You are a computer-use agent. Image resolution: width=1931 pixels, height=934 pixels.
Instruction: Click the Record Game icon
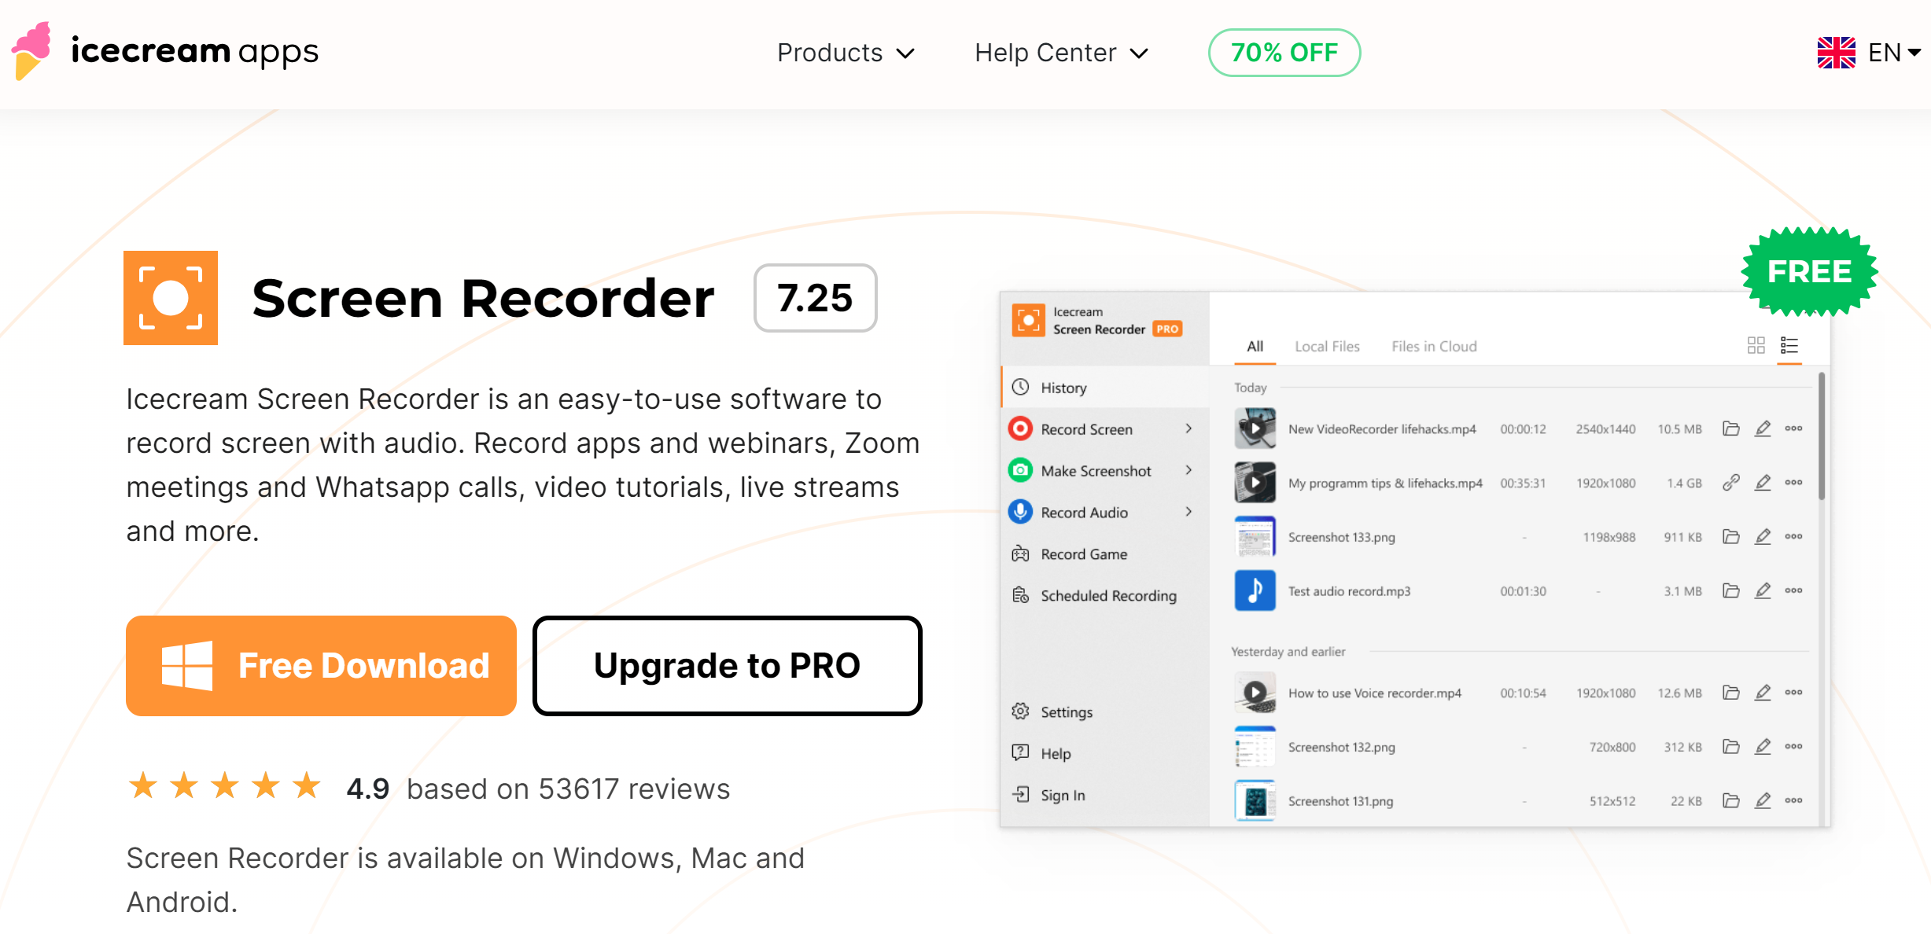click(x=1023, y=553)
